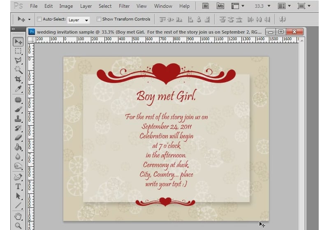Select the Polygonal Lasso tool

(18, 60)
